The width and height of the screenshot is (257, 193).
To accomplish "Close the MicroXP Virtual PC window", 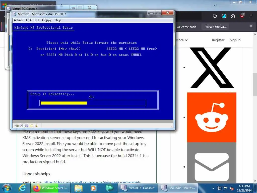I will point(167,13).
